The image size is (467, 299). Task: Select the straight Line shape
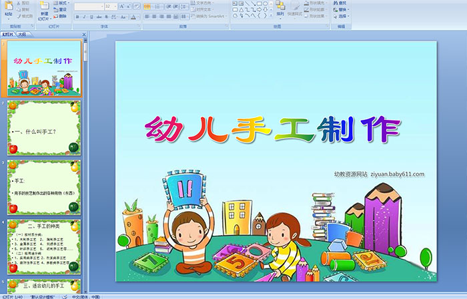coord(248,3)
